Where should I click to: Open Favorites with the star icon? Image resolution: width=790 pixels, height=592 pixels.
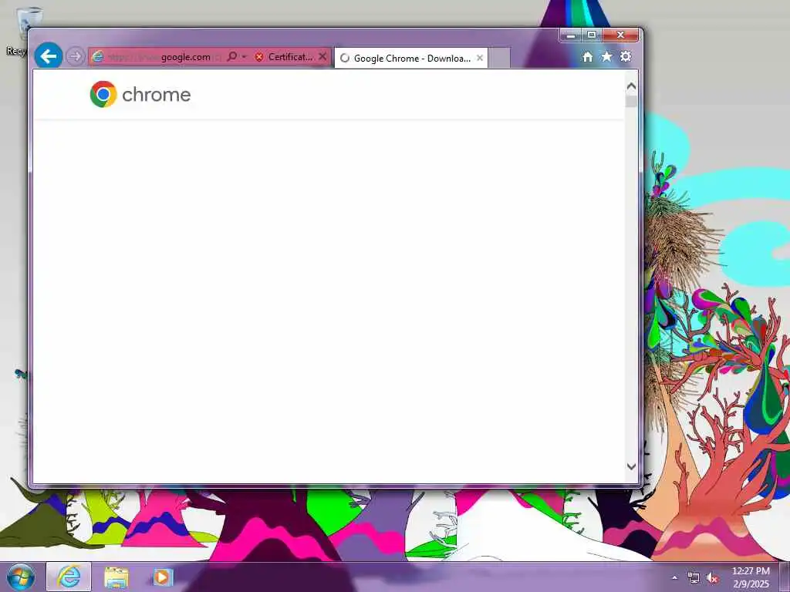(606, 56)
